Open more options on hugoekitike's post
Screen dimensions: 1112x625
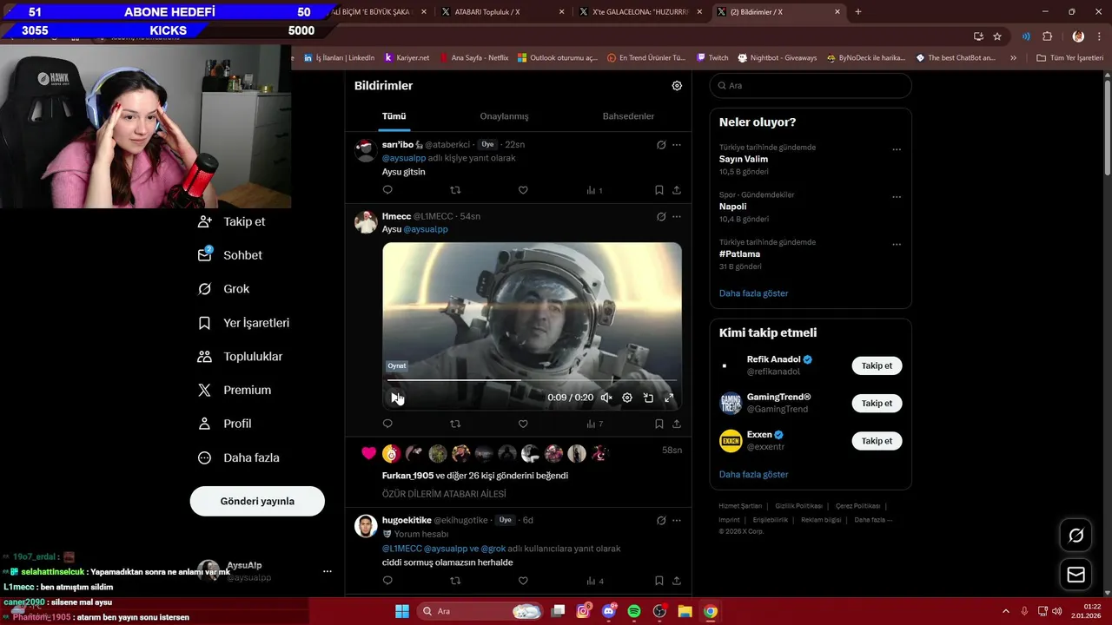pos(677,521)
